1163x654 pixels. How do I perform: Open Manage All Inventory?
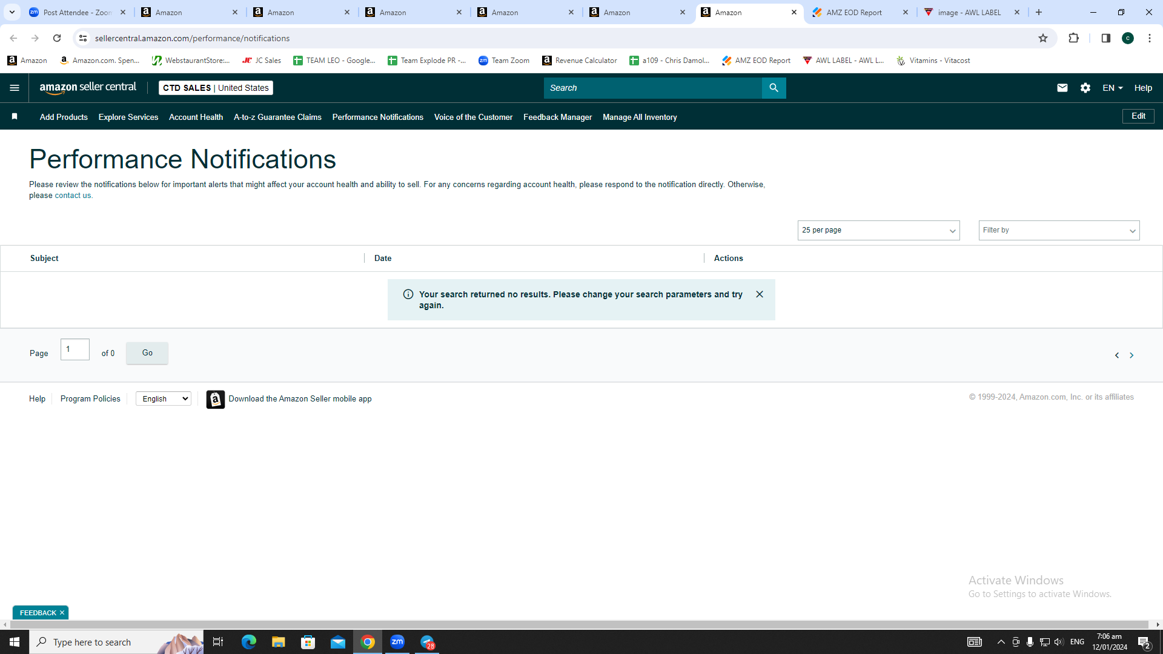click(640, 117)
